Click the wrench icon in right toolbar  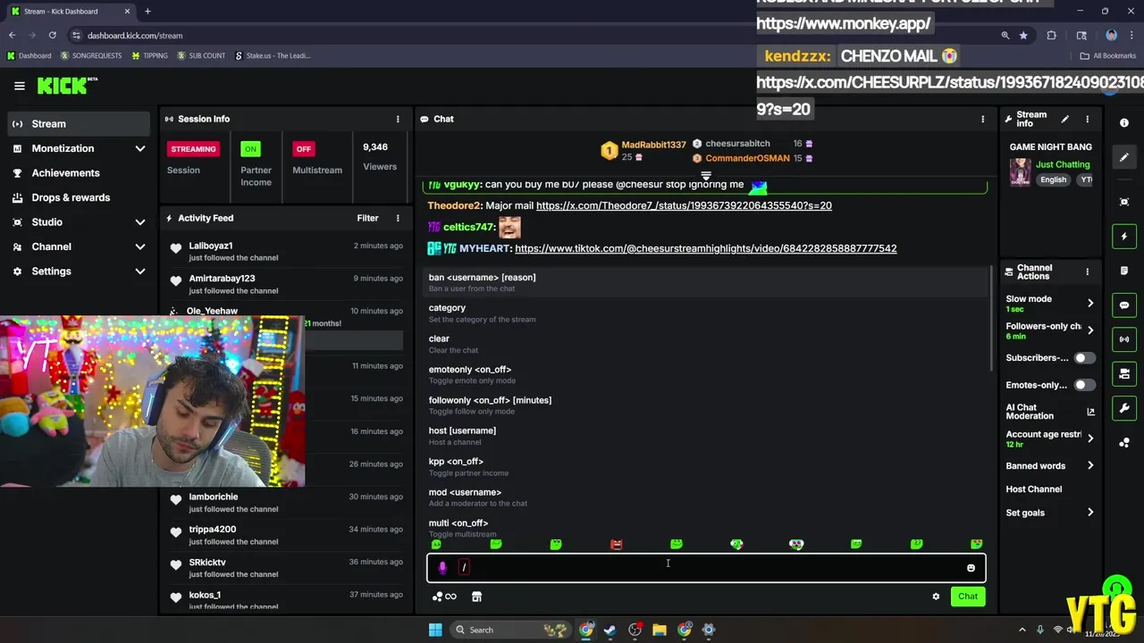[x=1124, y=408]
